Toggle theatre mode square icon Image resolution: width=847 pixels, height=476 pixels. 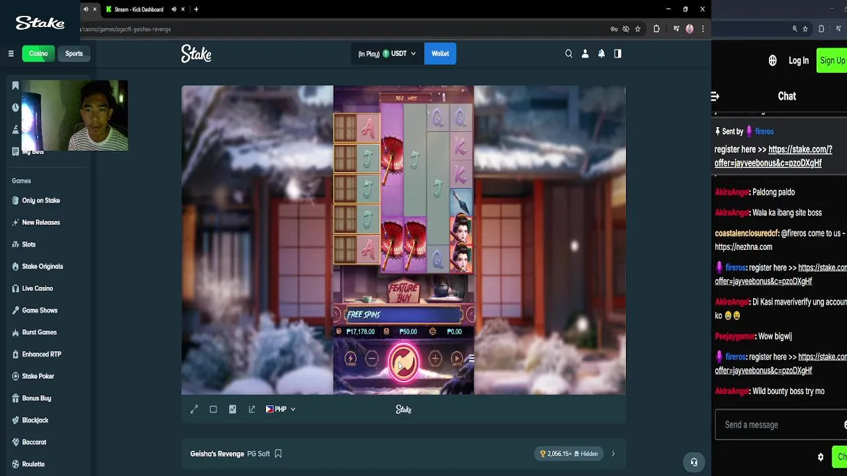point(213,409)
